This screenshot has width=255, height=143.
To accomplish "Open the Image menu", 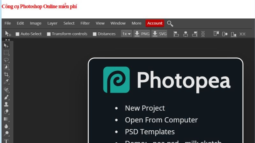I will (36, 23).
